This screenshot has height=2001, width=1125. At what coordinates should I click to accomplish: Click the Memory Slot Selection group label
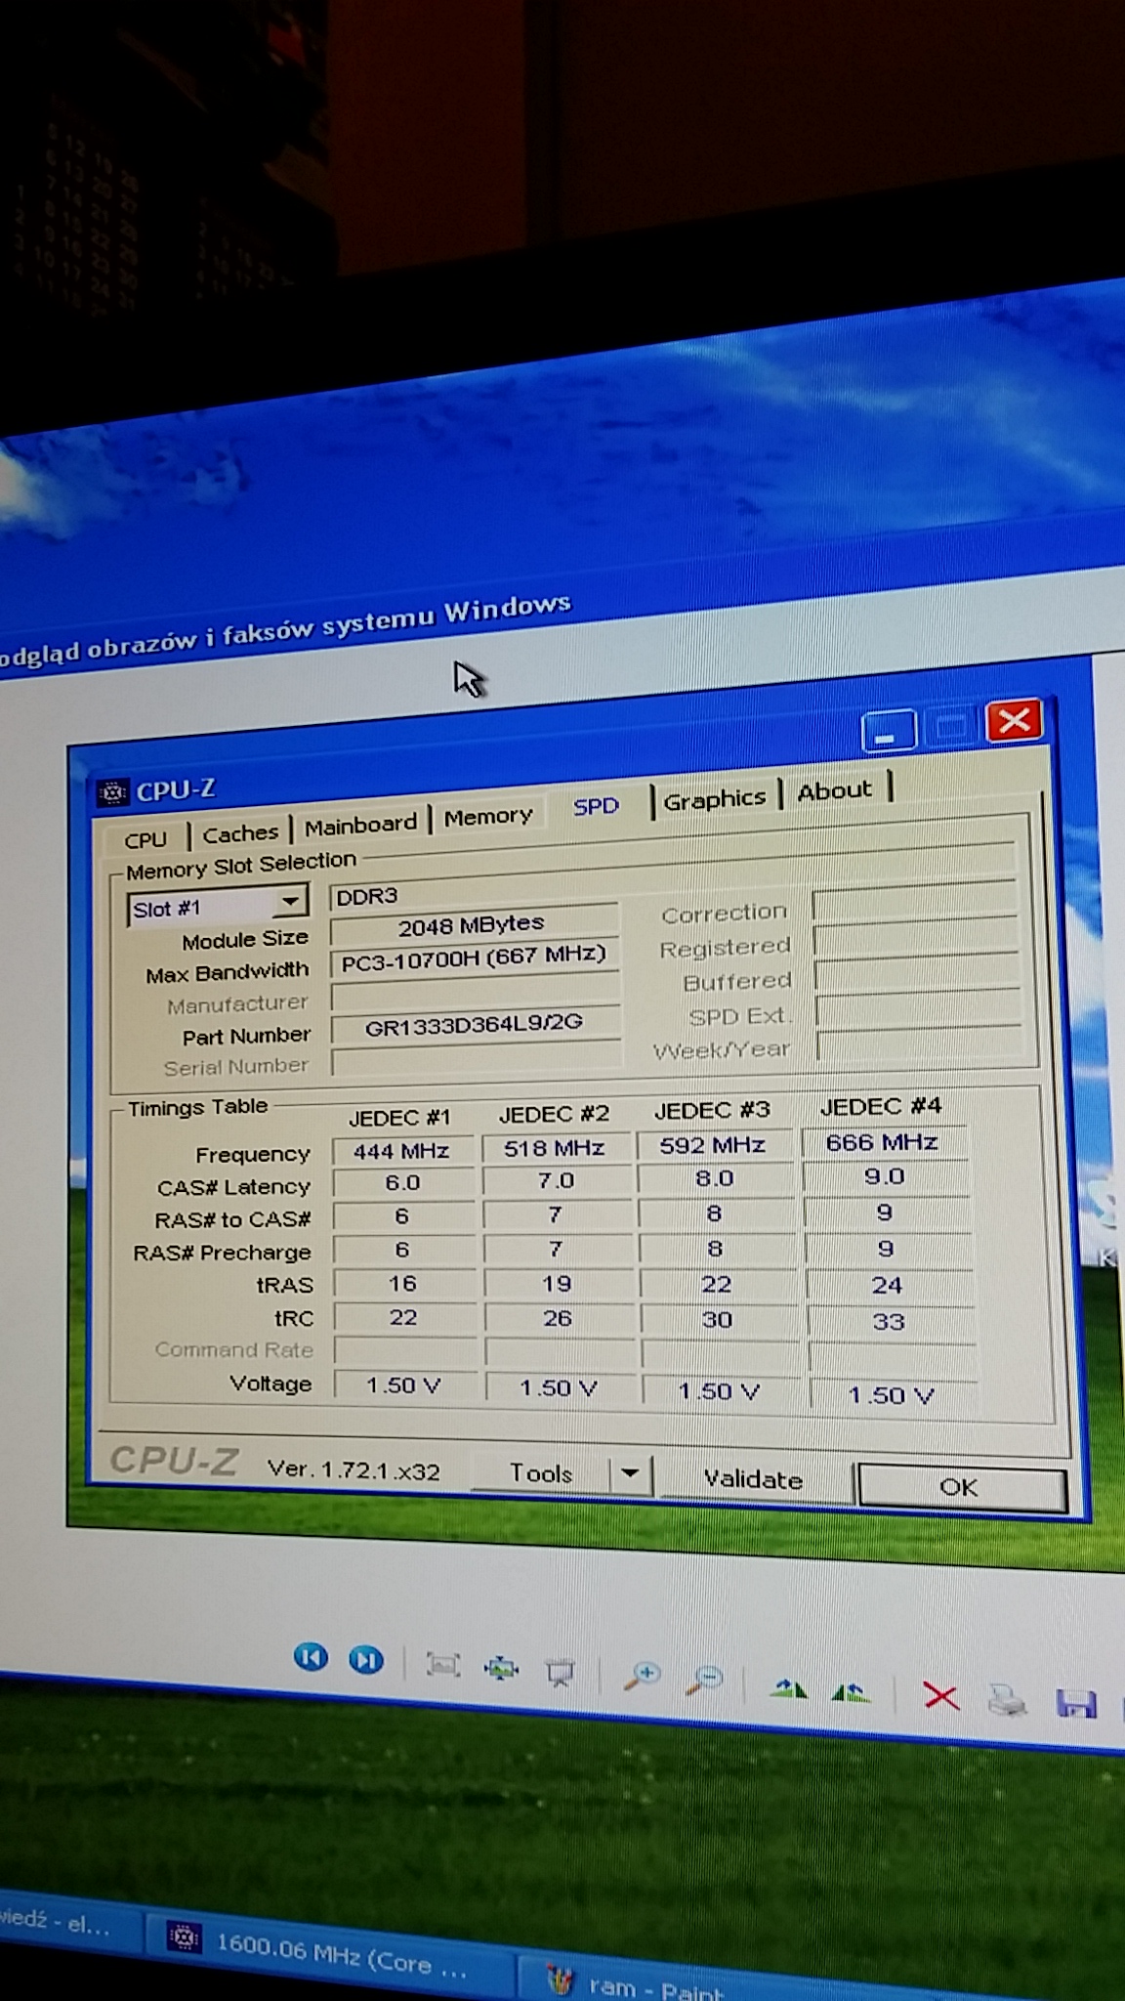[241, 865]
